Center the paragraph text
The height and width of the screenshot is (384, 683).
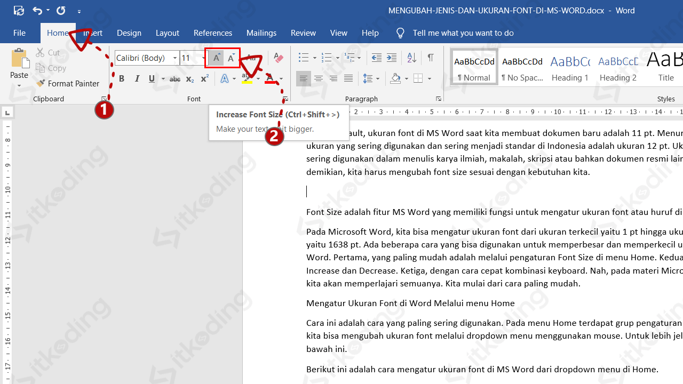[x=319, y=79]
